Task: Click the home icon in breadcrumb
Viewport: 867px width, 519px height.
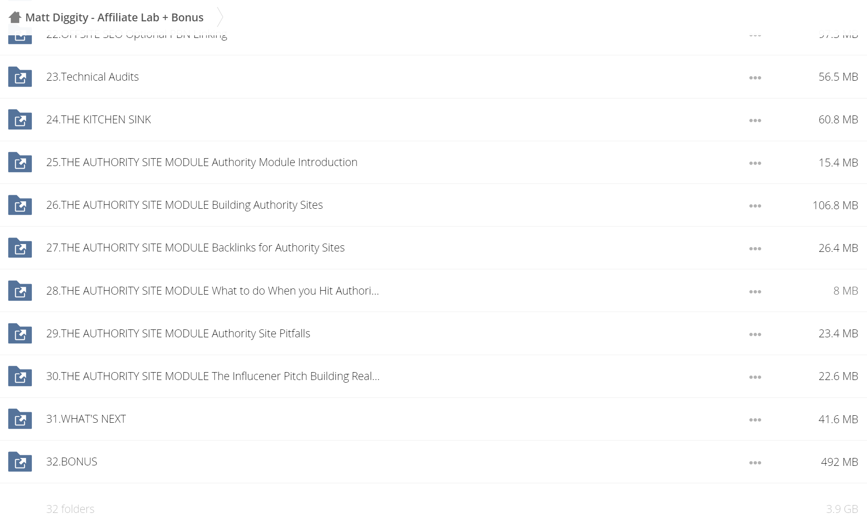Action: tap(15, 17)
